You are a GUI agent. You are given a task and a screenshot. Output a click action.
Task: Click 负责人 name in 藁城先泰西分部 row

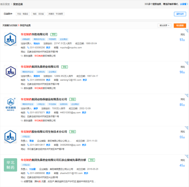[32, 169]
